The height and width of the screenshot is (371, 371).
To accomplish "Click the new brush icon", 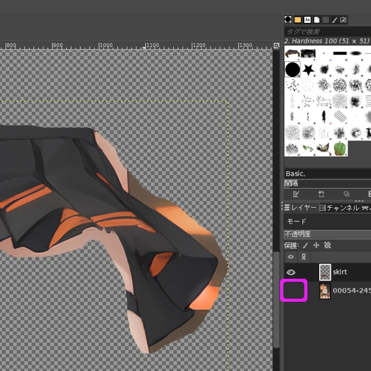I will pos(321,194).
